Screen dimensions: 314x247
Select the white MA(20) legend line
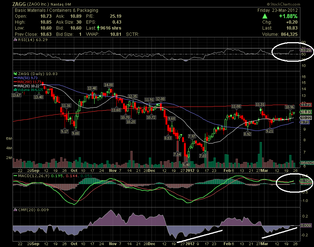pyautogui.click(x=15, y=86)
